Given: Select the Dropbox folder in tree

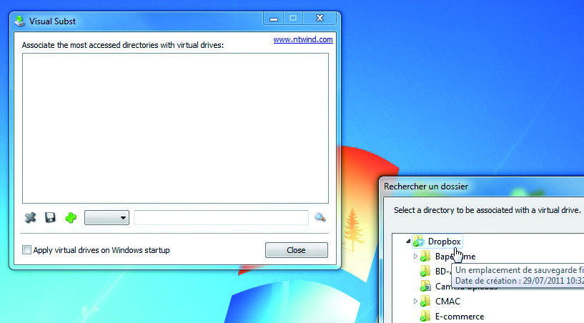Looking at the screenshot, I should (445, 242).
